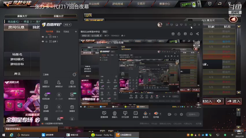This screenshot has height=138, width=246.
Task: Switch to 新版大厅 lobby tab in game
Action: point(22,16)
